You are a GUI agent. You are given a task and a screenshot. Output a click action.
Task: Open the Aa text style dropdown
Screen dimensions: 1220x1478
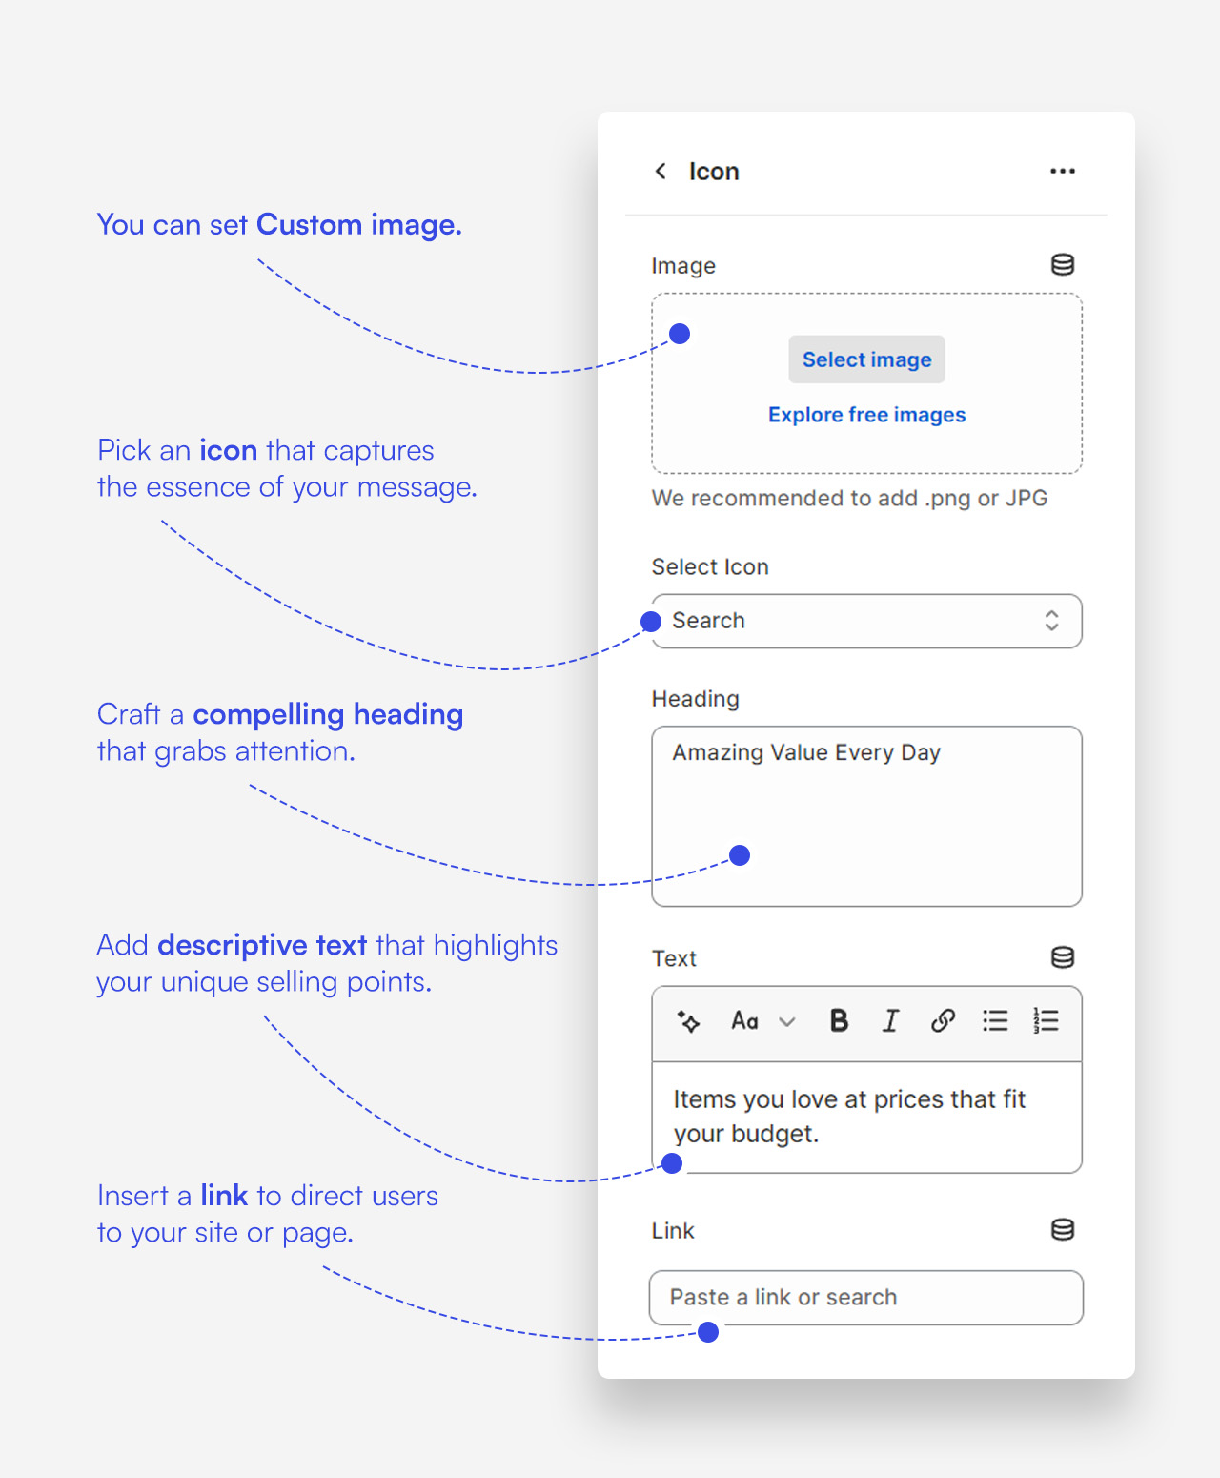pos(745,1021)
